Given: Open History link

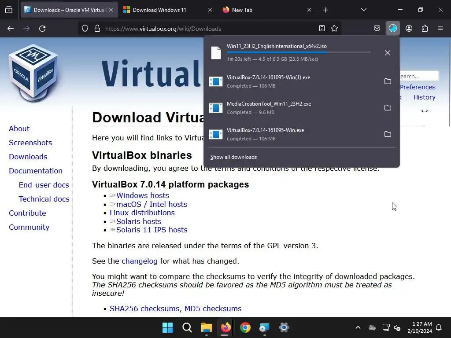Looking at the screenshot, I should (424, 97).
